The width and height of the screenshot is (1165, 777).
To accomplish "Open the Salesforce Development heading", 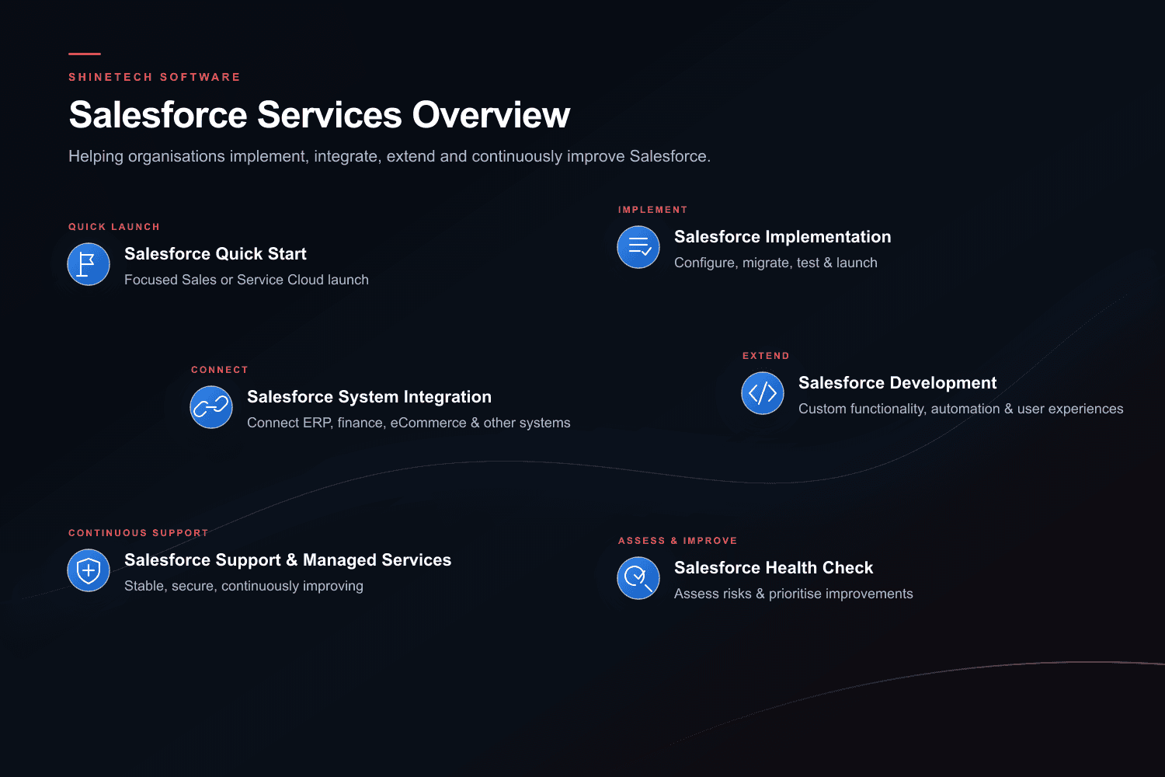I will point(897,383).
